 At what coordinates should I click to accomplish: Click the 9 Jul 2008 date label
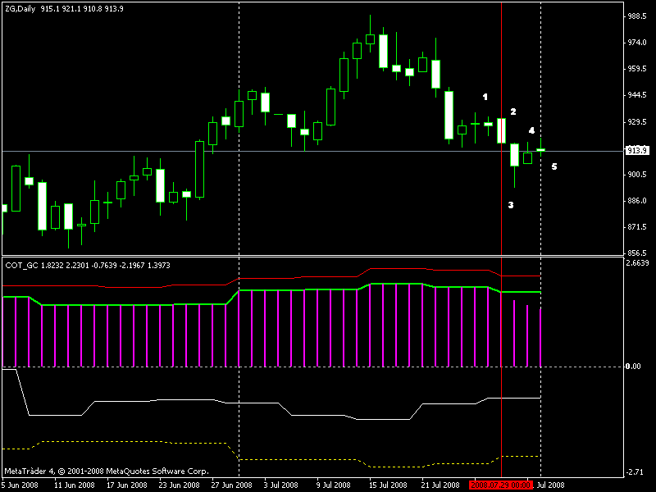pos(334,485)
